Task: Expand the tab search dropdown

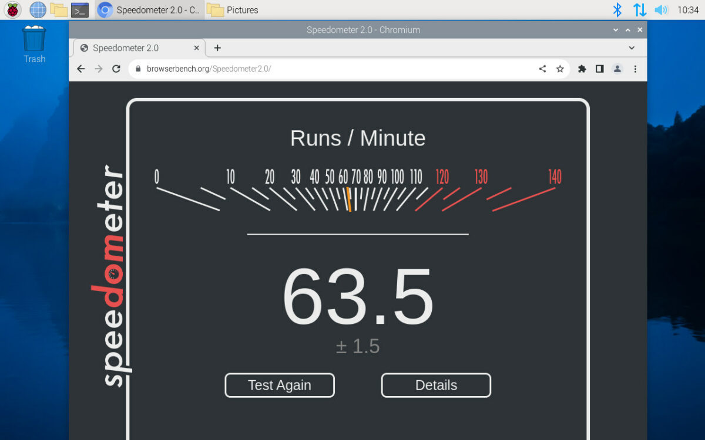Action: 632,48
